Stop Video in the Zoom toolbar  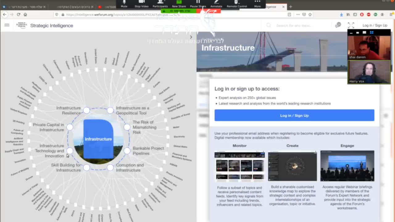click(141, 4)
